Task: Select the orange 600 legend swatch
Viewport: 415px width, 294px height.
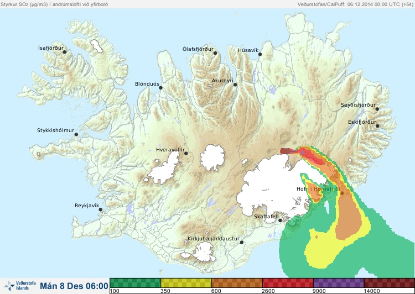Action: point(237,283)
